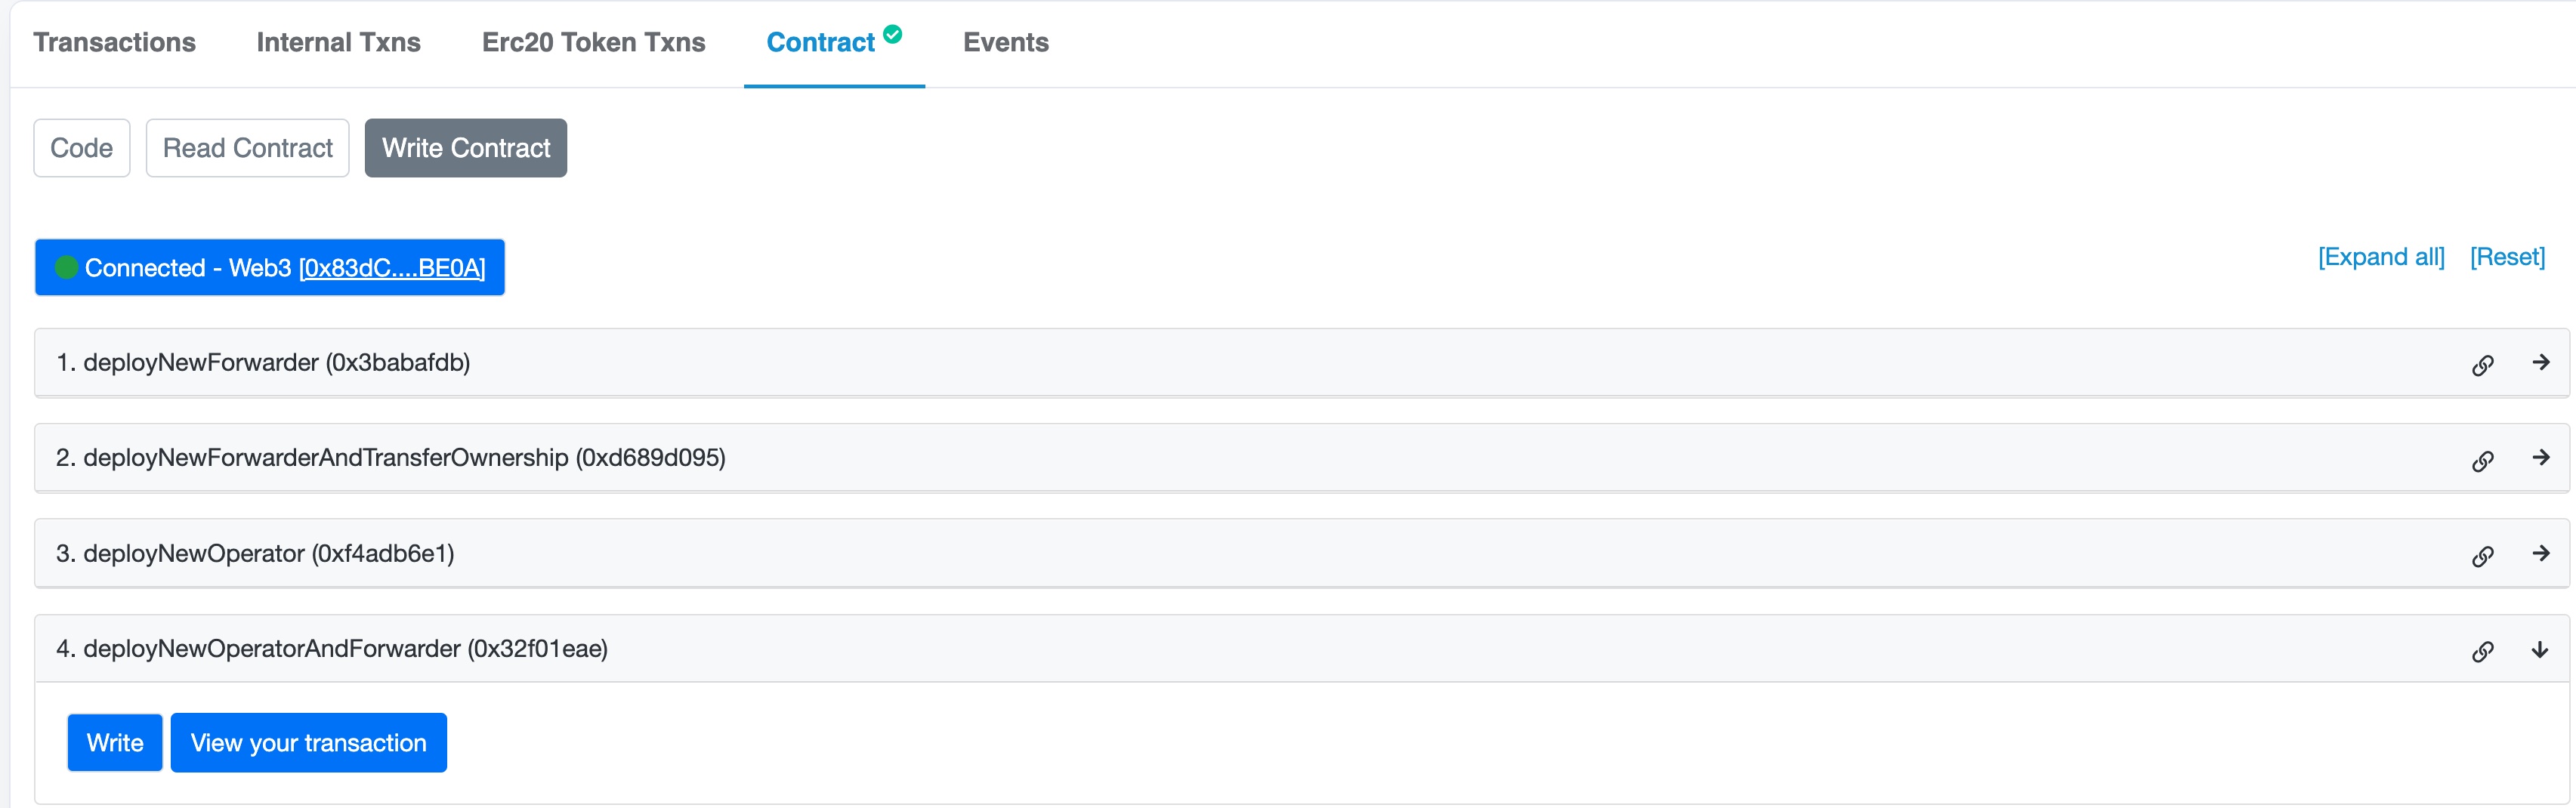Switch to the Transactions tab
Viewport: 2576px width, 808px height.
[114, 42]
